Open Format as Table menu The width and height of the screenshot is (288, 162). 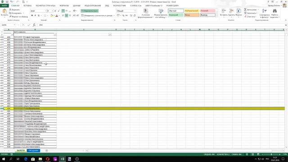[x=161, y=13]
